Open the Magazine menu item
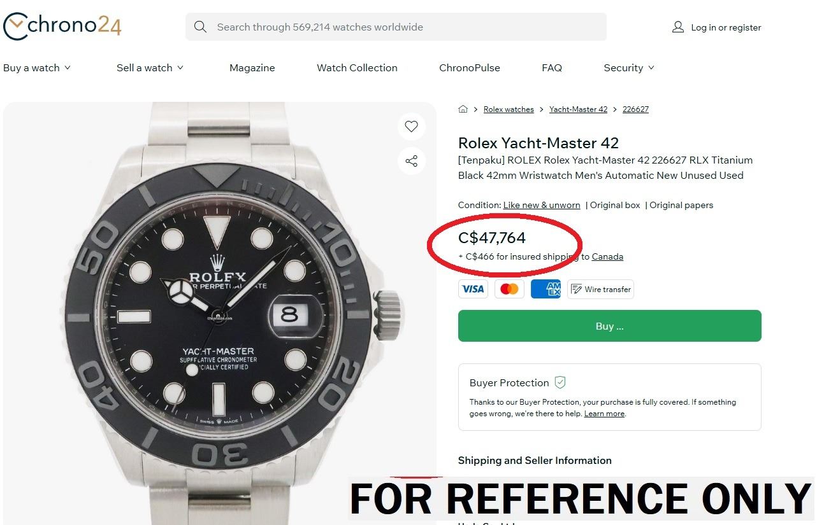Image resolution: width=817 pixels, height=525 pixels. click(252, 68)
